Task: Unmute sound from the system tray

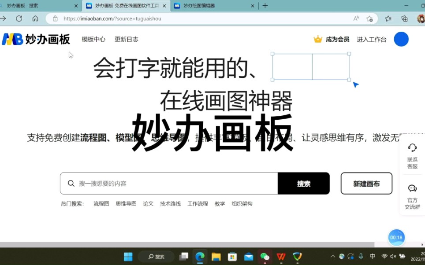Action: point(393,257)
